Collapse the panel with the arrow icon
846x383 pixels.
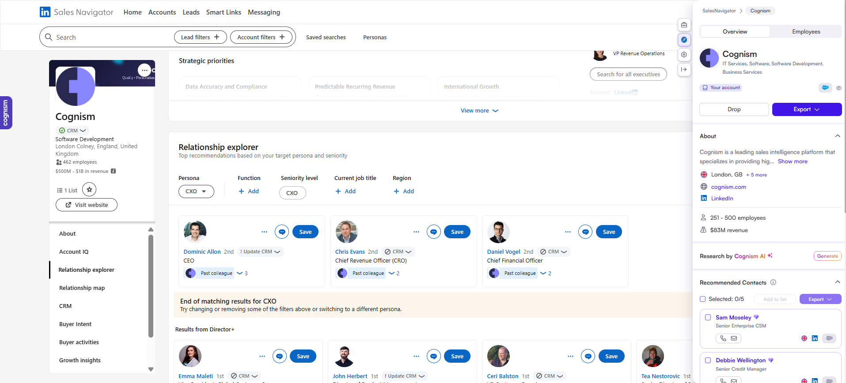[684, 69]
